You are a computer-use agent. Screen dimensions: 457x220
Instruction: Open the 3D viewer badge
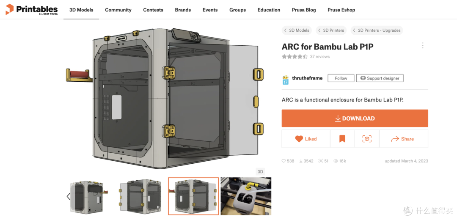point(260,172)
